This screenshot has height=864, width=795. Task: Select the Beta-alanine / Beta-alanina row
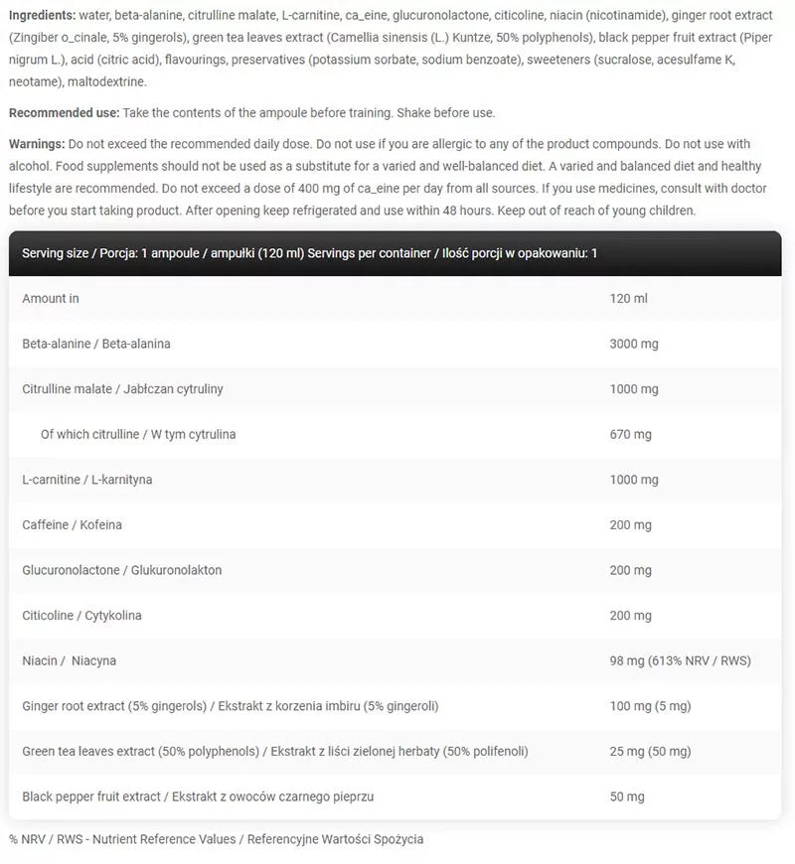(x=395, y=344)
